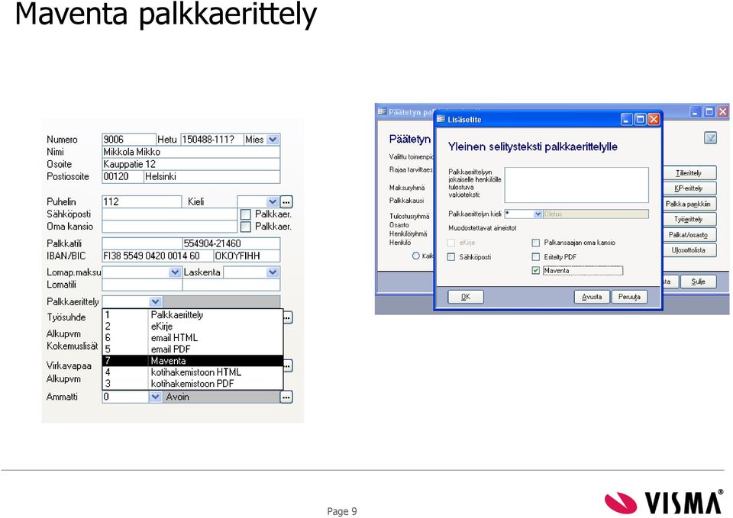Image resolution: width=733 pixels, height=518 pixels.
Task: Click the Nimi field containing Mikkola Mikko
Action: coord(191,153)
